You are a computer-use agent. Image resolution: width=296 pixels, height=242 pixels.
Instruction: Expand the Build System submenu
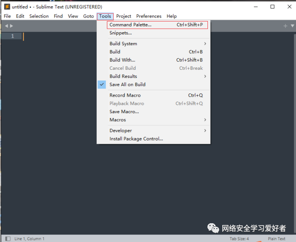pyautogui.click(x=153, y=44)
